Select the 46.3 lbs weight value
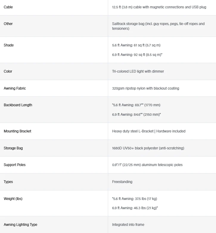 point(135,208)
